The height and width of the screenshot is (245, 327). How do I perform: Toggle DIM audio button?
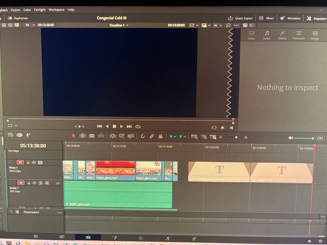(320, 138)
